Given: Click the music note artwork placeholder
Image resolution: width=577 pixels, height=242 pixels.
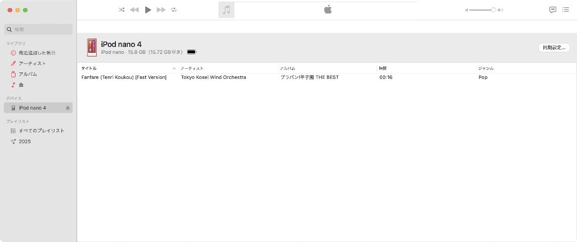Looking at the screenshot, I should [x=227, y=10].
